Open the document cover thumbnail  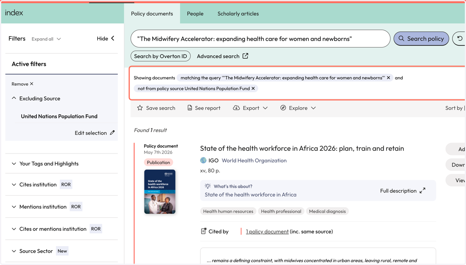pyautogui.click(x=160, y=191)
